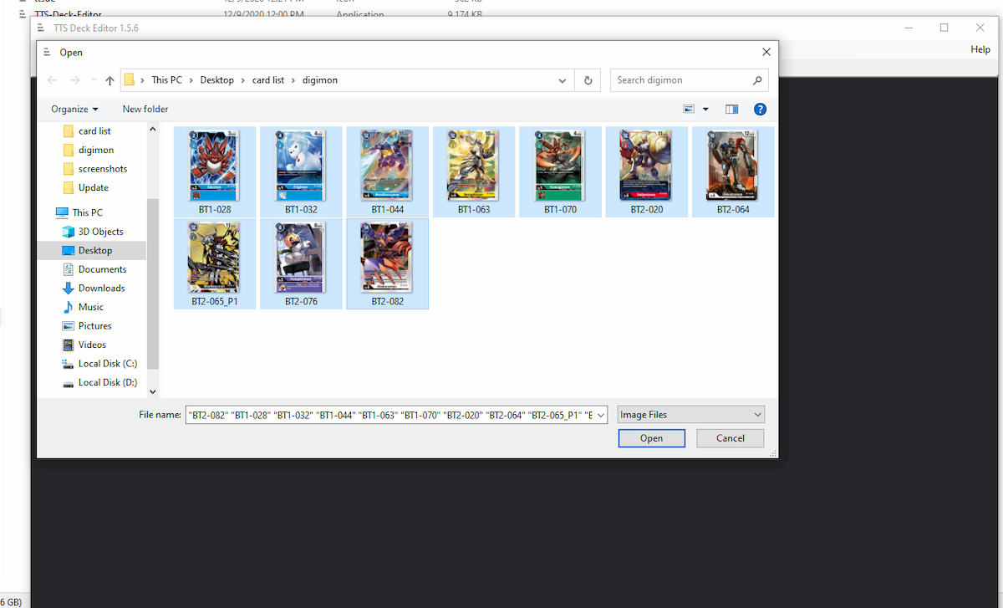Select the BT2-076 card thumbnail

301,259
